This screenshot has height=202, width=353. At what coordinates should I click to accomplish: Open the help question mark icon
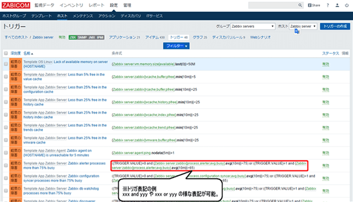click(x=327, y=5)
